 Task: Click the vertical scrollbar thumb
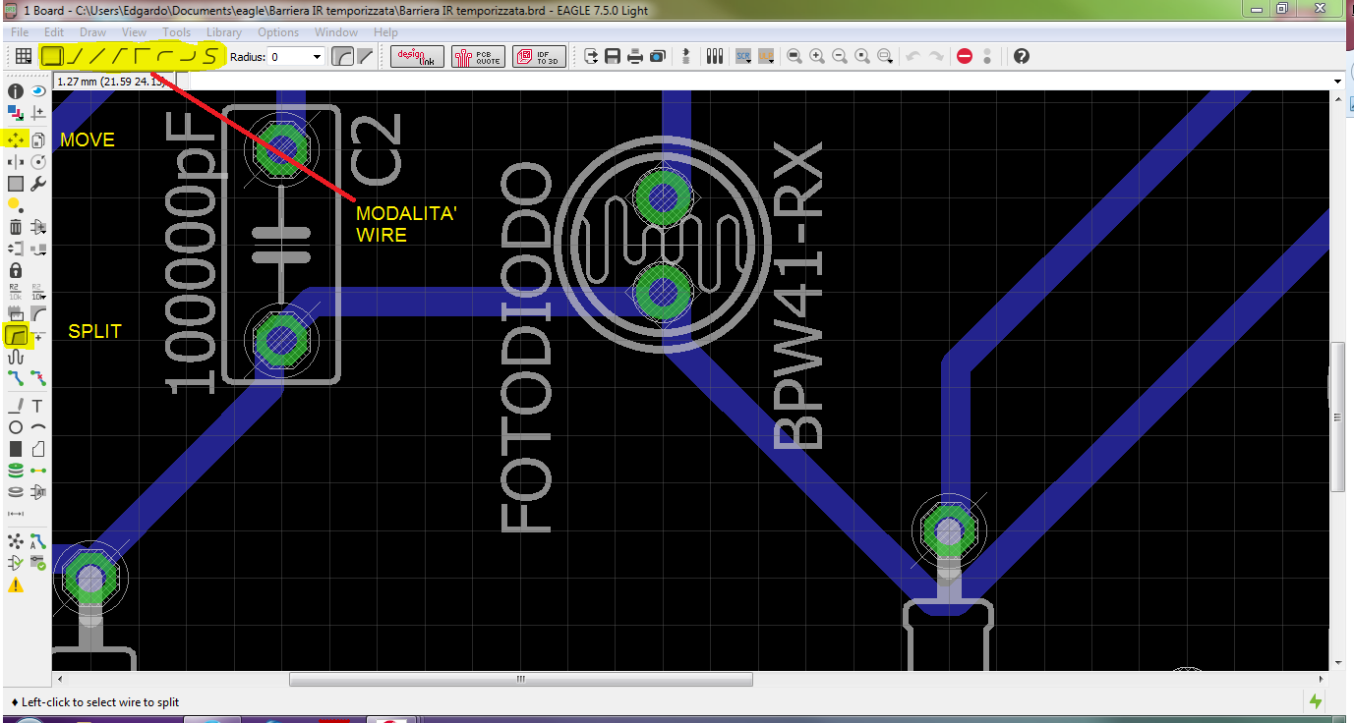tap(1337, 417)
